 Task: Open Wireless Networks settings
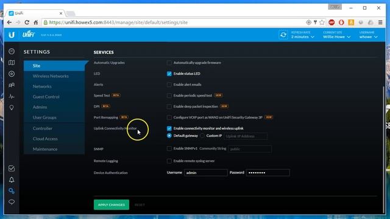(x=54, y=76)
